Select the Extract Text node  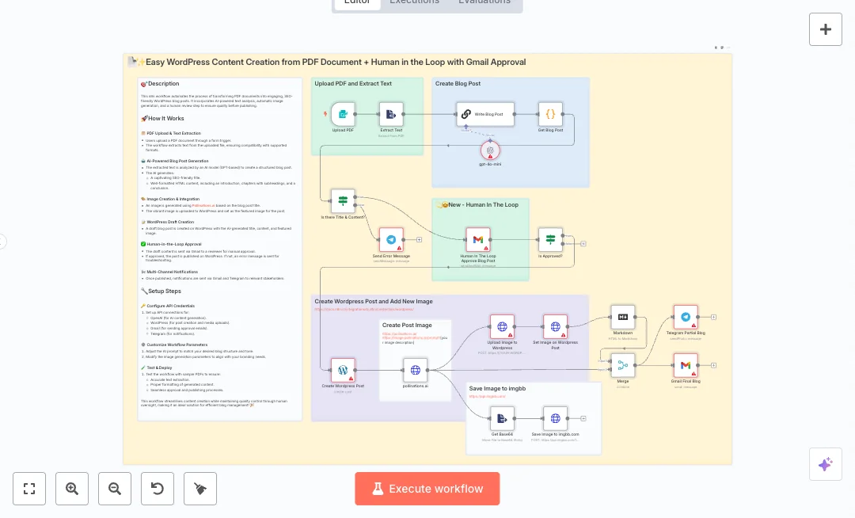(x=391, y=114)
